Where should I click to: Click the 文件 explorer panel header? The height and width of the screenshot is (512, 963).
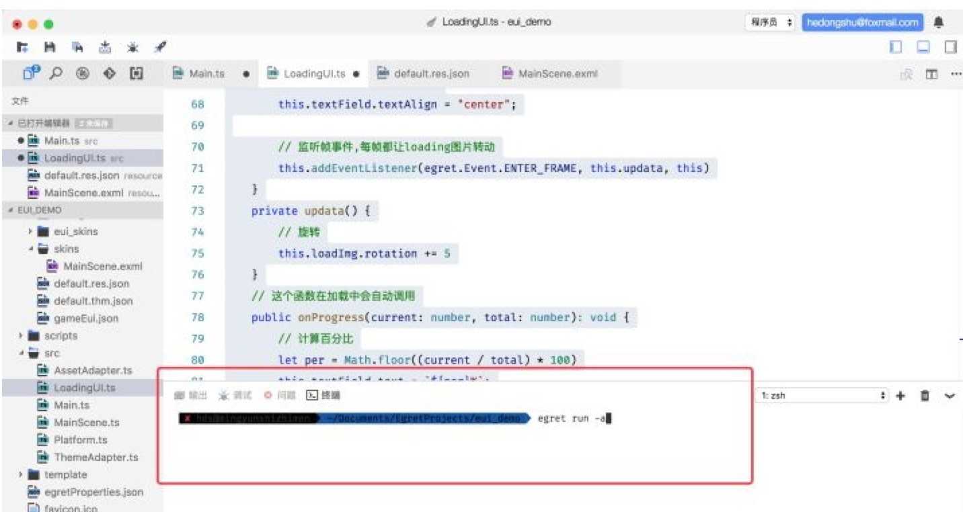click(19, 100)
